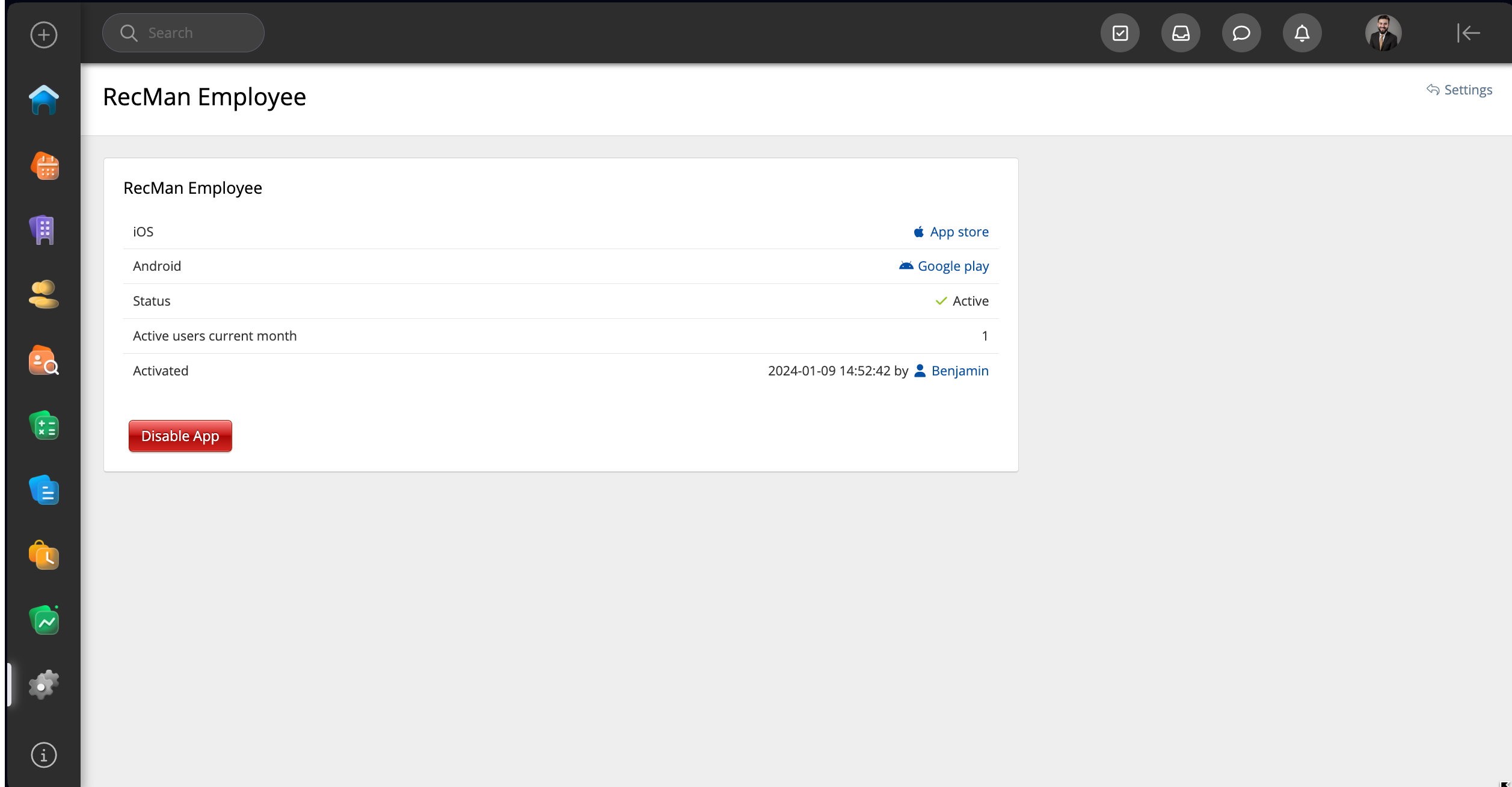Image resolution: width=1512 pixels, height=787 pixels.
Task: Click the activation timestamp '2024-01-09 14:52:42 by'
Action: click(x=838, y=371)
